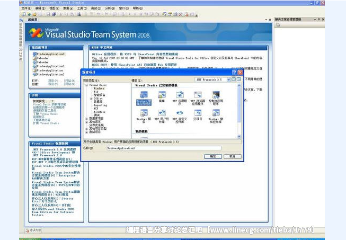The height and width of the screenshot is (240, 346).
Task: Click the 创建您的第一个应用程序 link
Action: [x=49, y=108]
